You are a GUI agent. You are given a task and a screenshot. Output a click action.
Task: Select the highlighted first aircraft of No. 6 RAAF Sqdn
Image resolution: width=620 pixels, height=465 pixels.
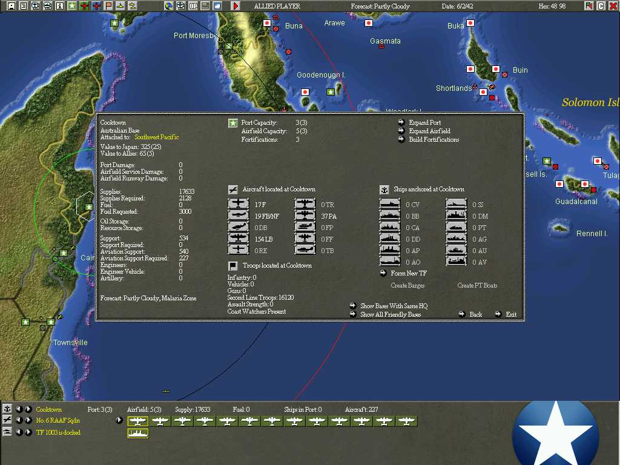(138, 421)
